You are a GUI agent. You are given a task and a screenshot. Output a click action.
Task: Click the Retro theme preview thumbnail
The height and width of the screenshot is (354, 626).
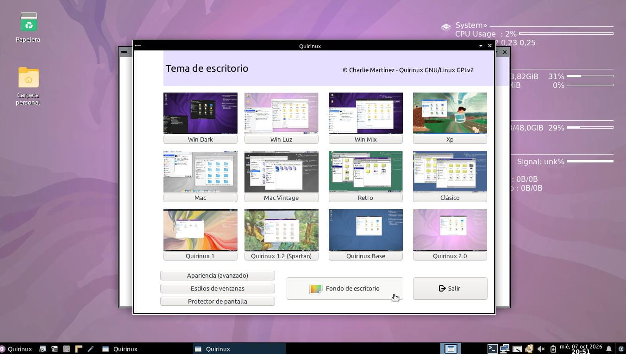pos(366,172)
